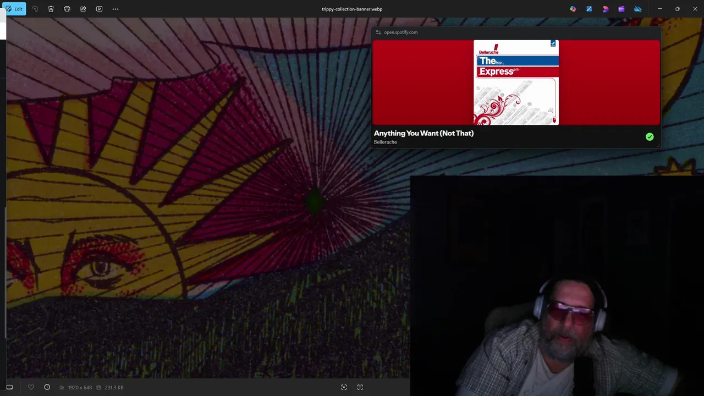The image size is (704, 396).
Task: Click the 231.3 KB file size text
Action: tap(114, 388)
